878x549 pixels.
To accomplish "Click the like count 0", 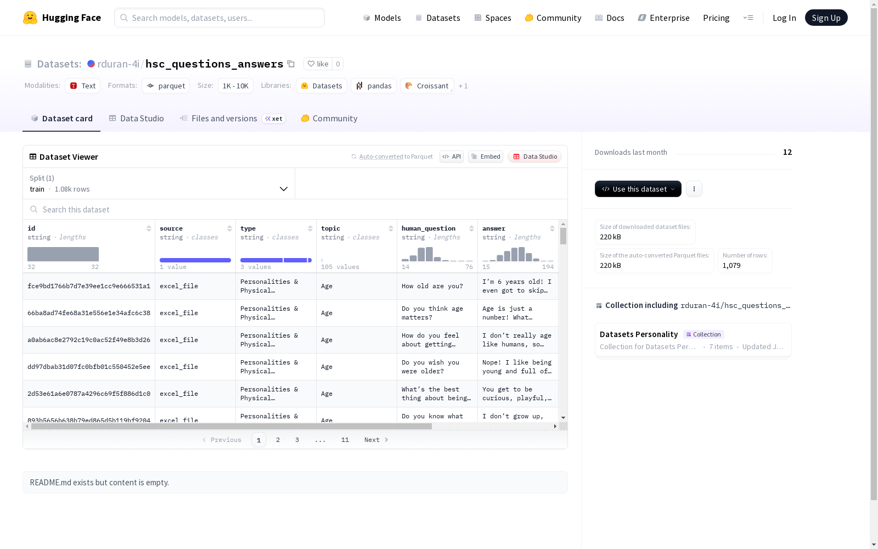I will 338,64.
